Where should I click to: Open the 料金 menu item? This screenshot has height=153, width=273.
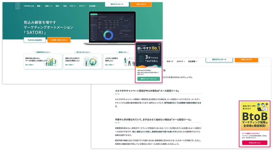pyautogui.click(x=65, y=6)
